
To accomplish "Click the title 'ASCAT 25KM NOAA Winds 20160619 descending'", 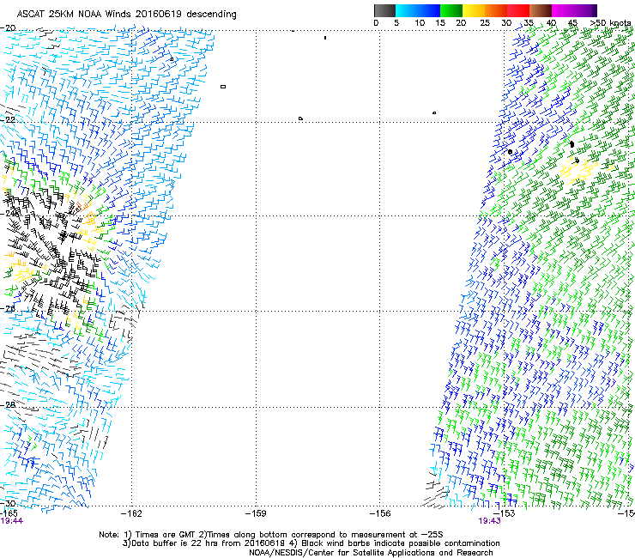I will coord(126,15).
